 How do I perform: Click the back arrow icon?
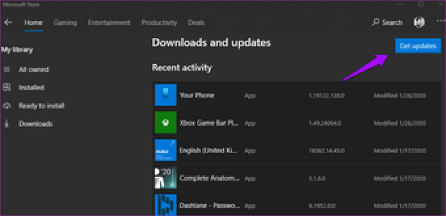click(8, 23)
